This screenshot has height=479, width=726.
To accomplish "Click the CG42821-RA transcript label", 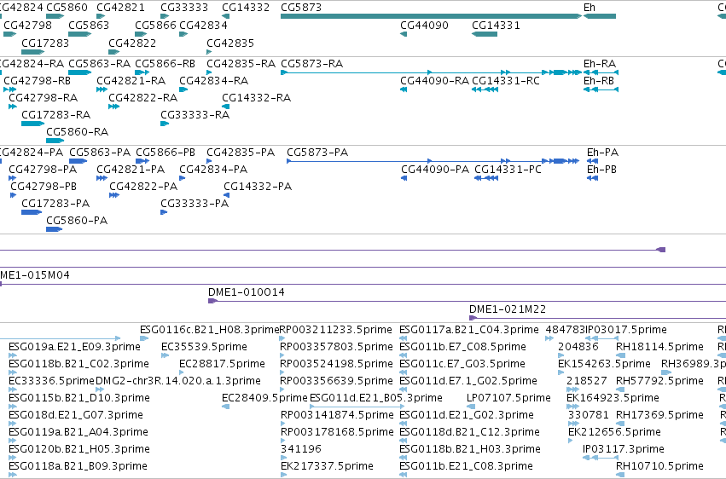I will [131, 80].
